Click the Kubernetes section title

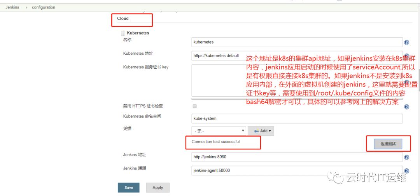(138, 33)
